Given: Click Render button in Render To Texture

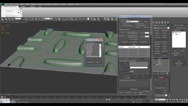Looking at the screenshot, I should pos(121,93).
